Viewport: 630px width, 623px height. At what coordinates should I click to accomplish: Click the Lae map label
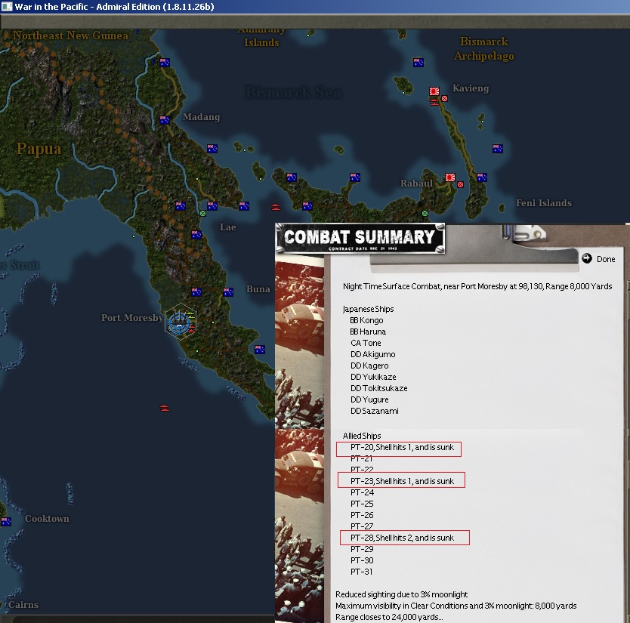[x=228, y=227]
